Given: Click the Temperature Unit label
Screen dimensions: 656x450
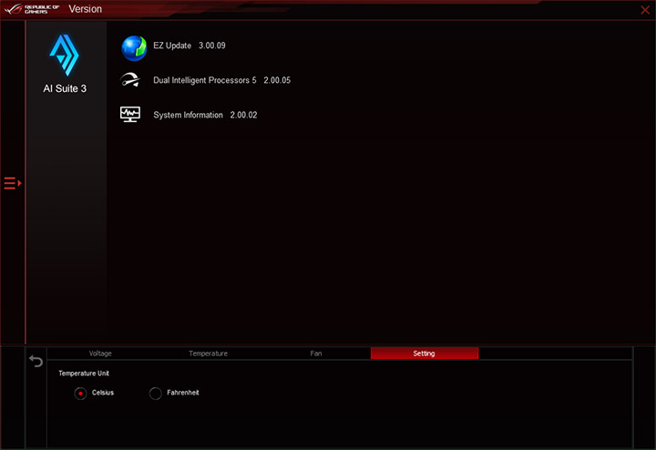Looking at the screenshot, I should (84, 373).
